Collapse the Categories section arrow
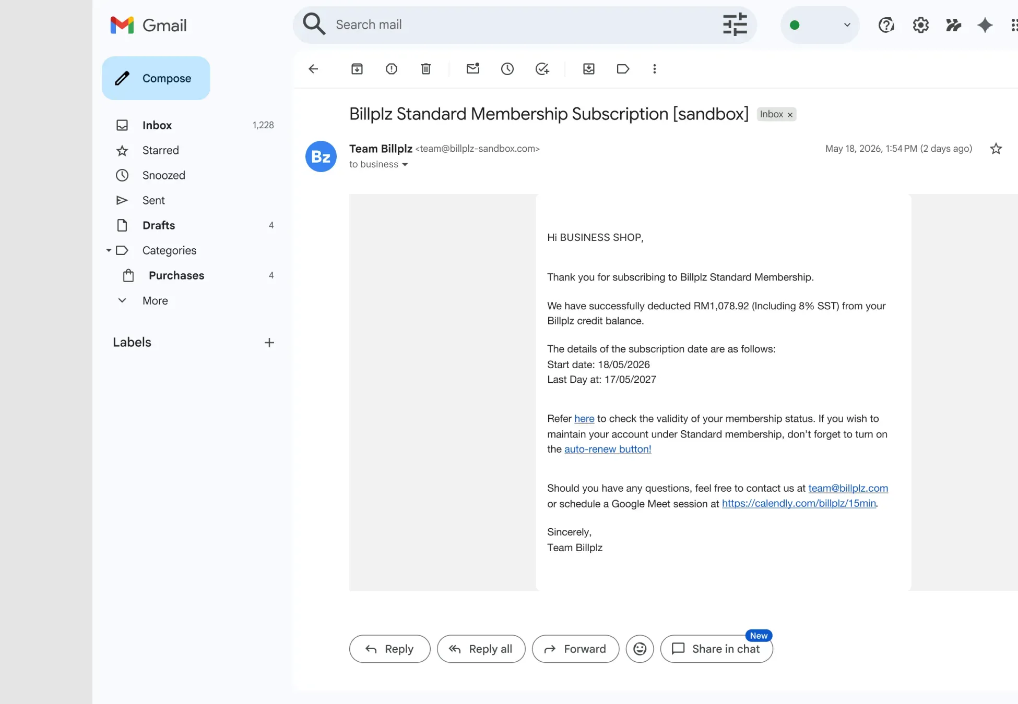This screenshot has height=704, width=1018. (109, 250)
